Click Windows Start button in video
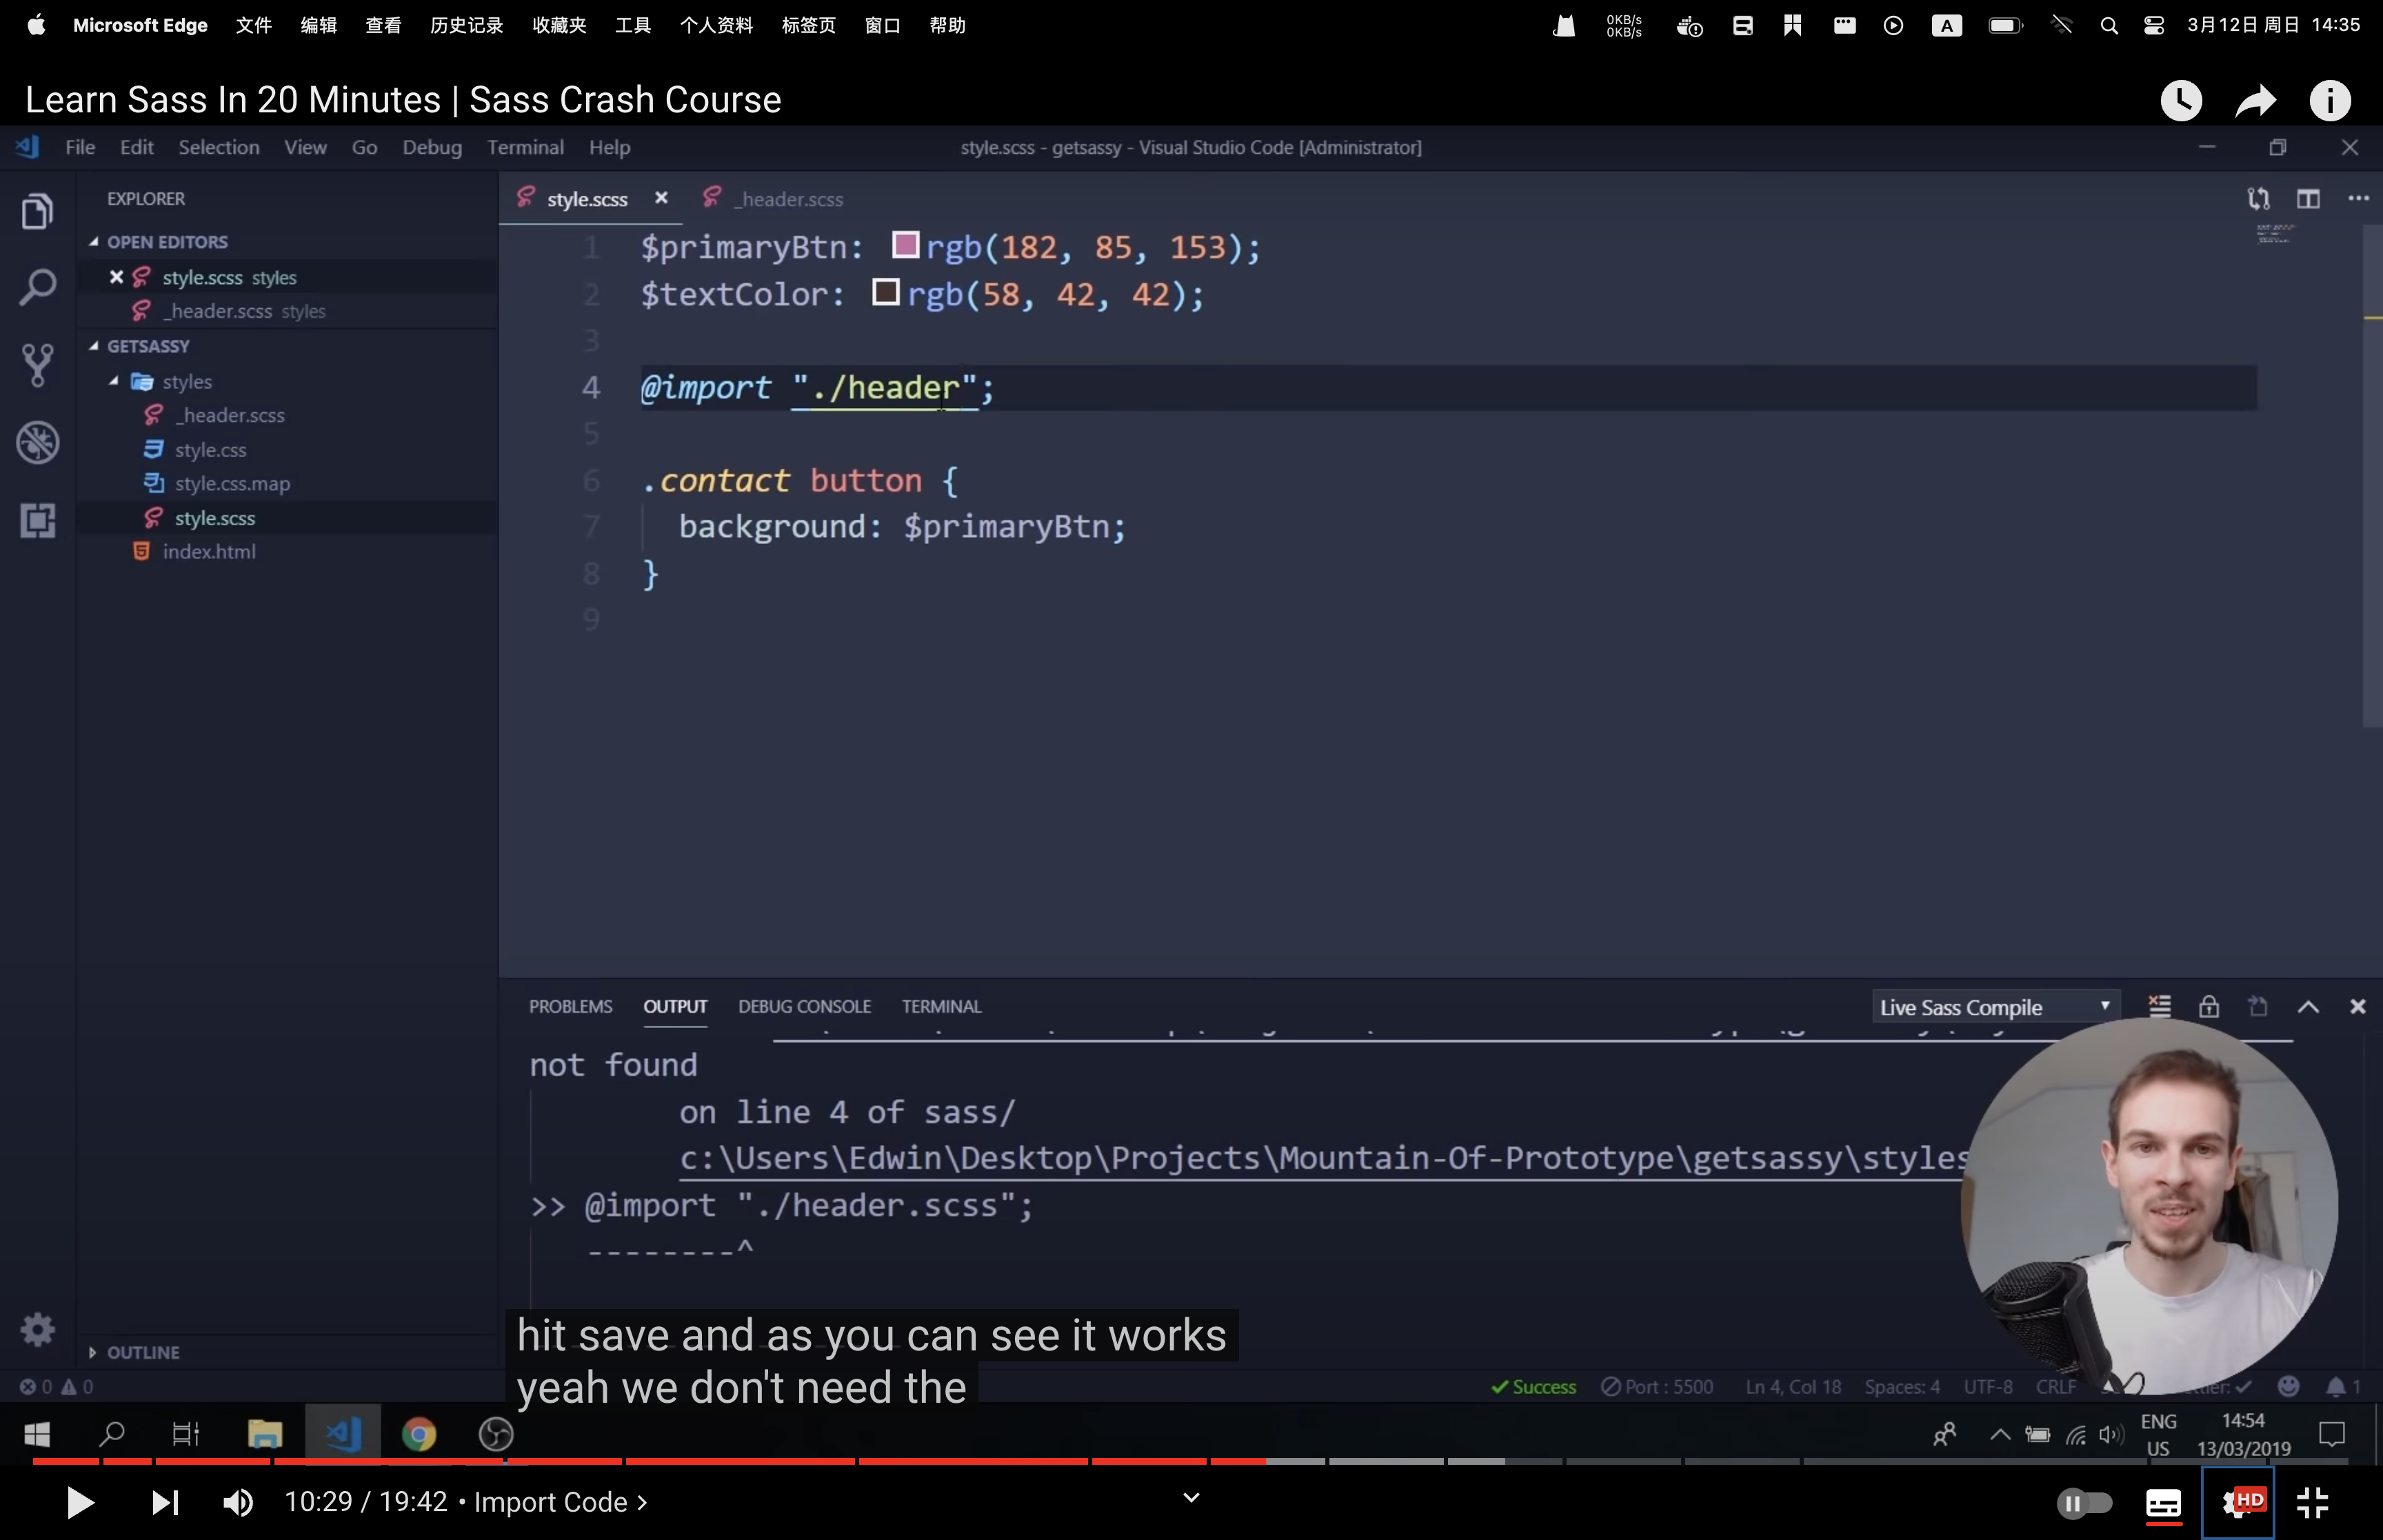2383x1540 pixels. (37, 1435)
